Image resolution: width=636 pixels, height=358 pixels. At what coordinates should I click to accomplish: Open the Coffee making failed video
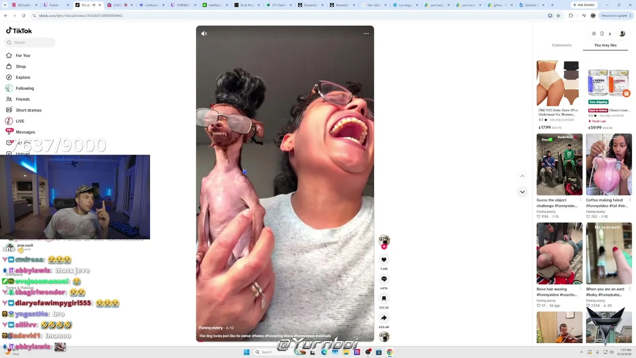click(609, 165)
